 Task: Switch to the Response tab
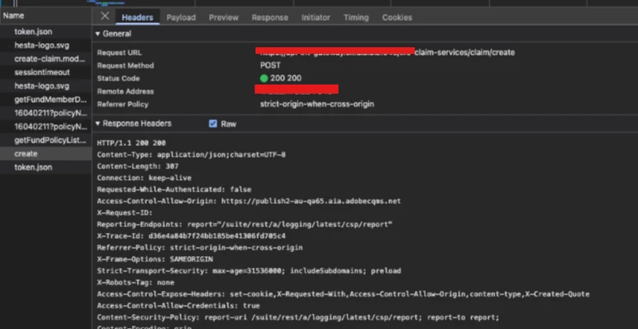click(x=270, y=17)
